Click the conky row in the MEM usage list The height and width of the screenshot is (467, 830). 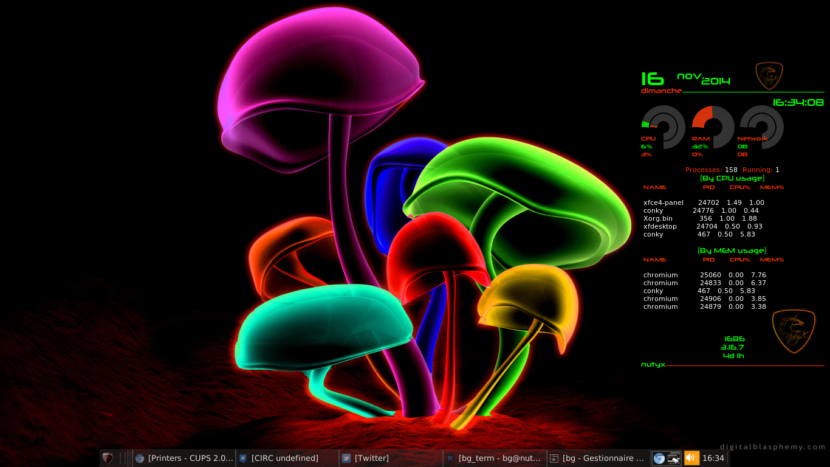point(699,291)
